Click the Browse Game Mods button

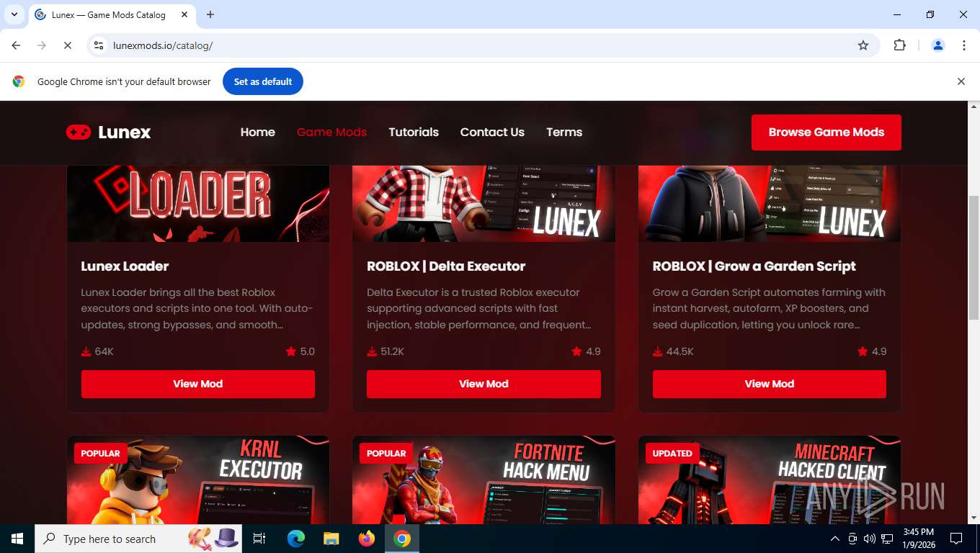[826, 132]
